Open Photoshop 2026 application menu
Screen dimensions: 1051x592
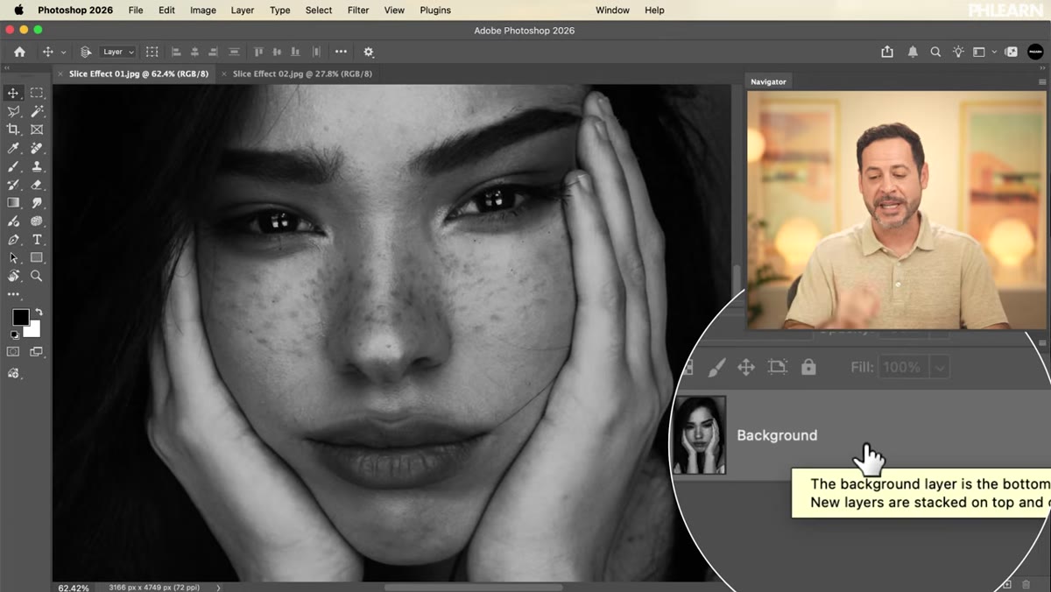(x=75, y=10)
